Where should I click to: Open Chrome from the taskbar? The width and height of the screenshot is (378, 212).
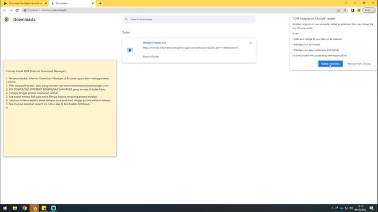[25, 208]
